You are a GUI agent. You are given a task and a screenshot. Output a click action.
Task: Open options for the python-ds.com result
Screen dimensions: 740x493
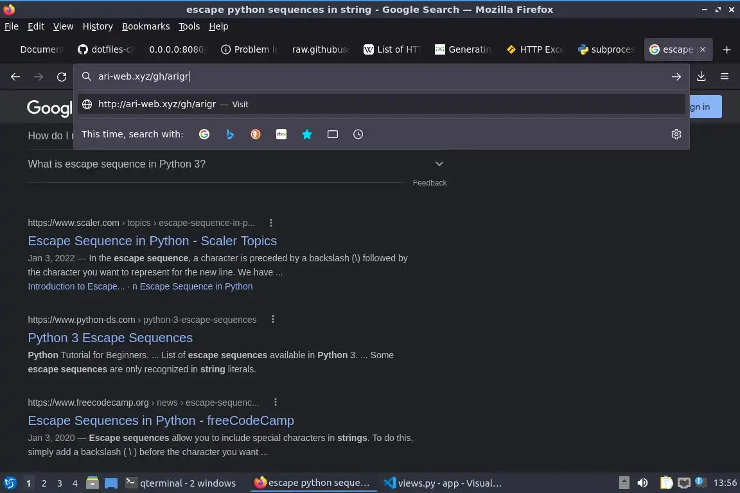[273, 320]
